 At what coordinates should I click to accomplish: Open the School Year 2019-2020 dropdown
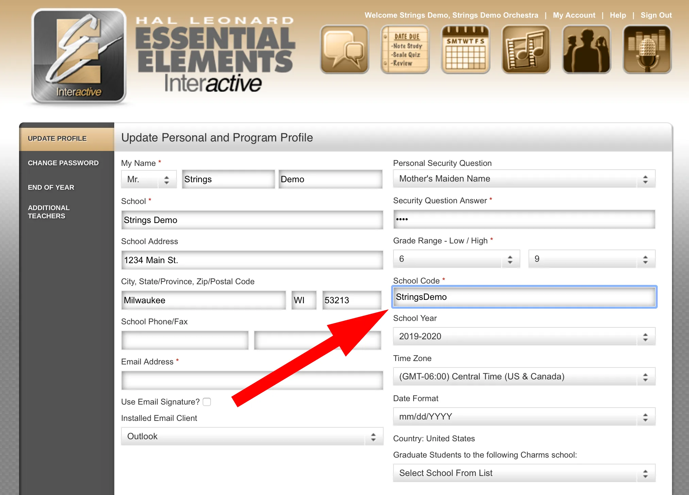click(524, 337)
